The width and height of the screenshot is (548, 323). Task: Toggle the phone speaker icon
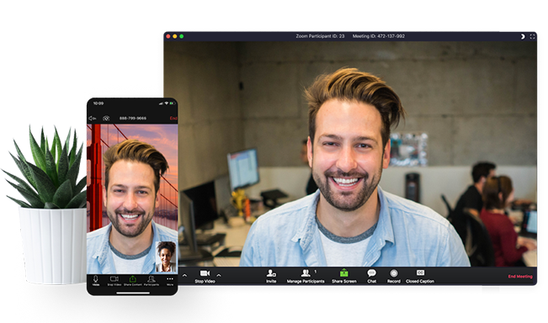pos(93,119)
